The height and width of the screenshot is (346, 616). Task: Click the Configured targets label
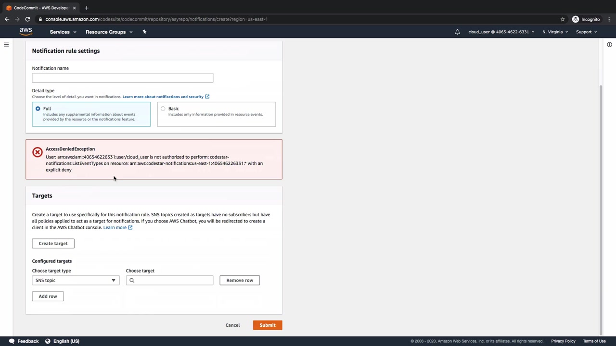(52, 261)
